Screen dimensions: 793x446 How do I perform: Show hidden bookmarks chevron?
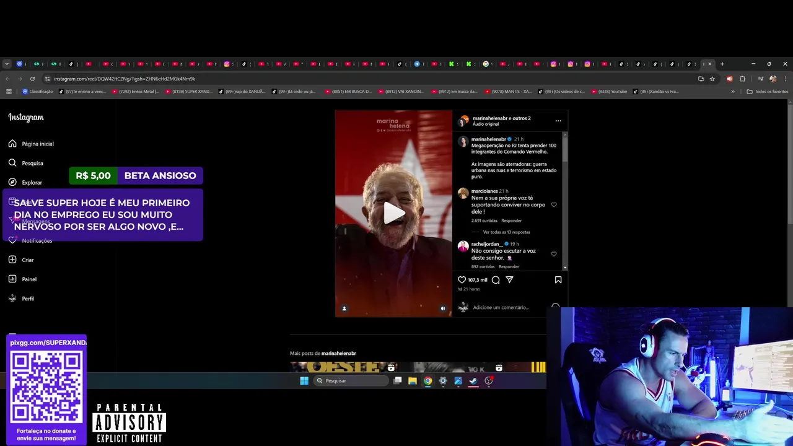(x=733, y=92)
